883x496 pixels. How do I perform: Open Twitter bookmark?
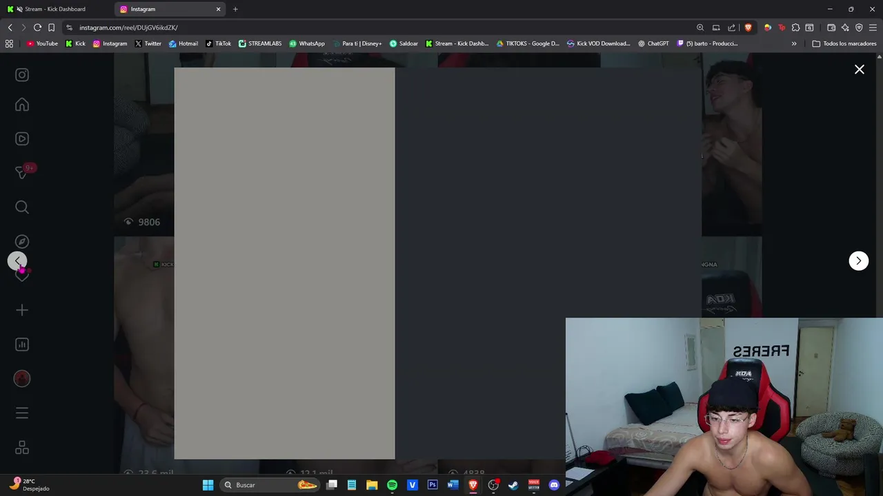(148, 43)
